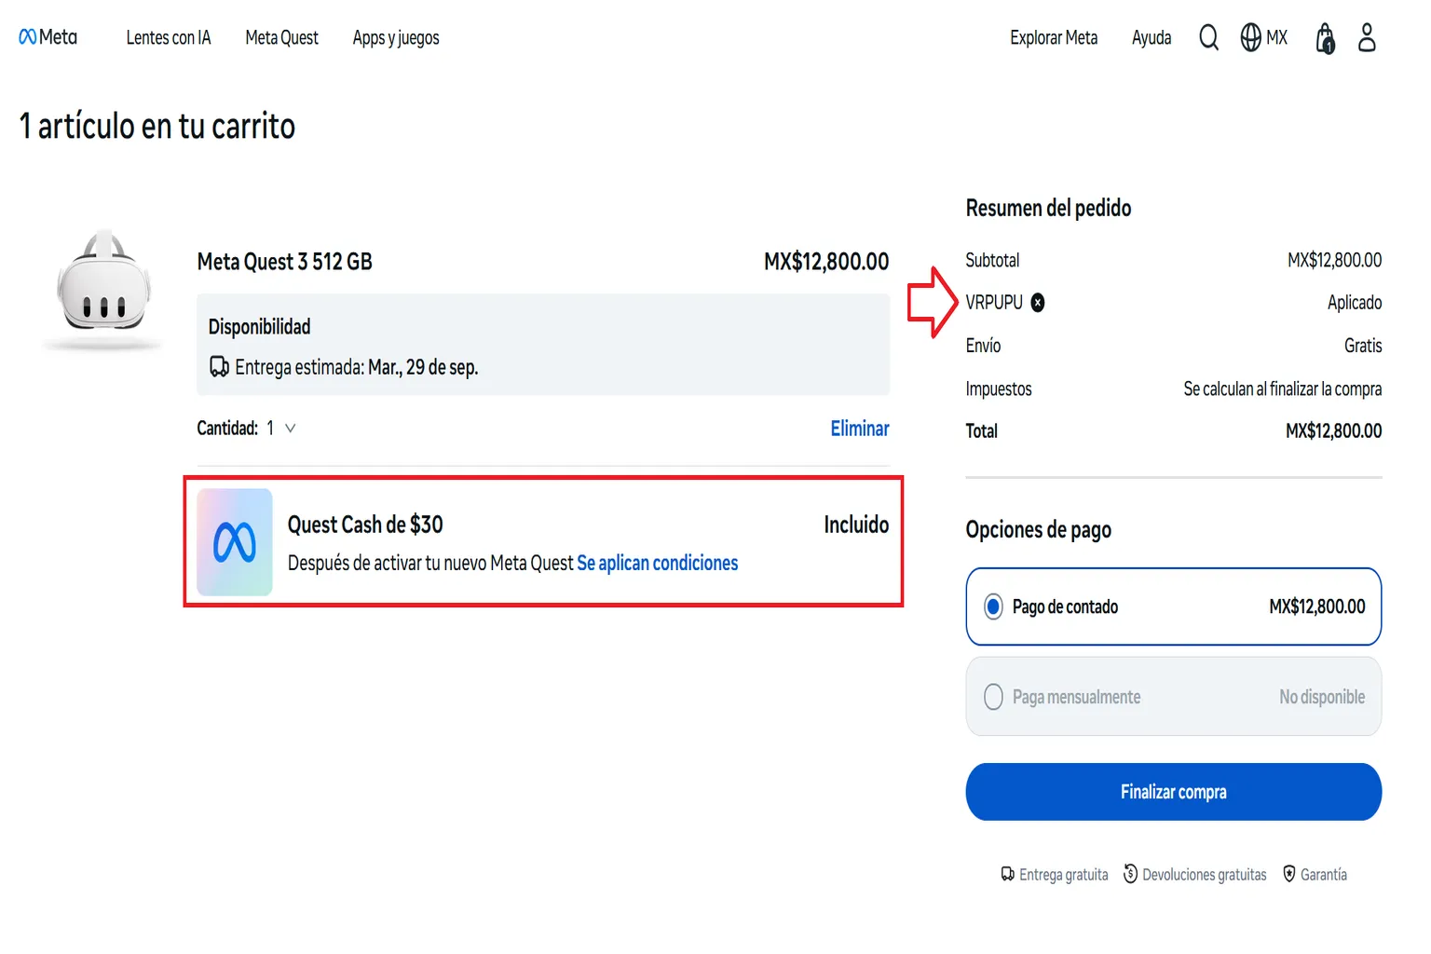Open the Apps y juegos menu
Screen dimensions: 1431x954
click(x=396, y=38)
